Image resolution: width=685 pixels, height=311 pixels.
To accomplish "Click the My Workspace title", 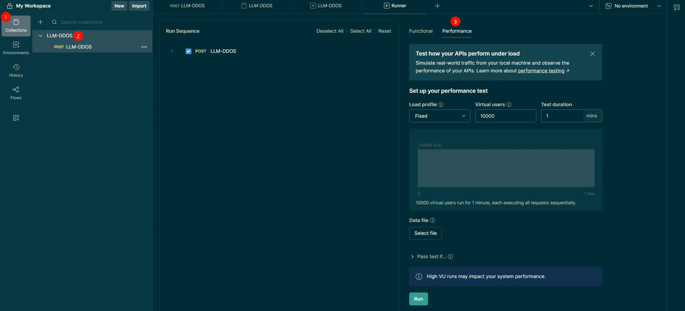I will (x=33, y=6).
